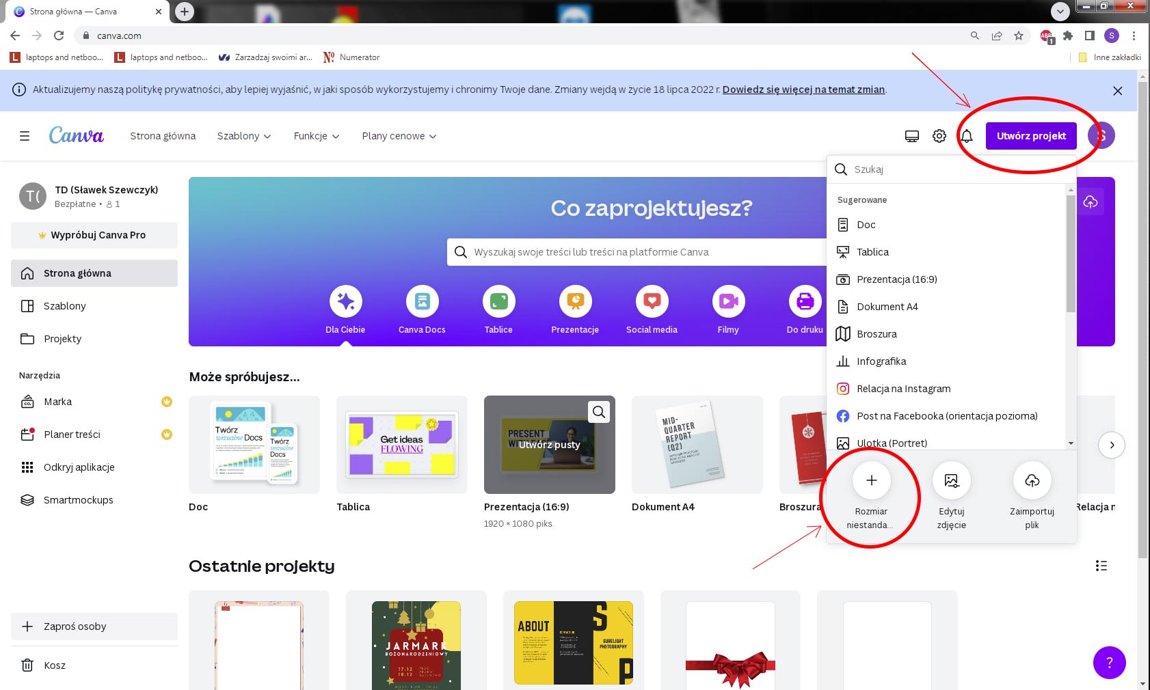Open Szablony in left sidebar

[x=94, y=306]
